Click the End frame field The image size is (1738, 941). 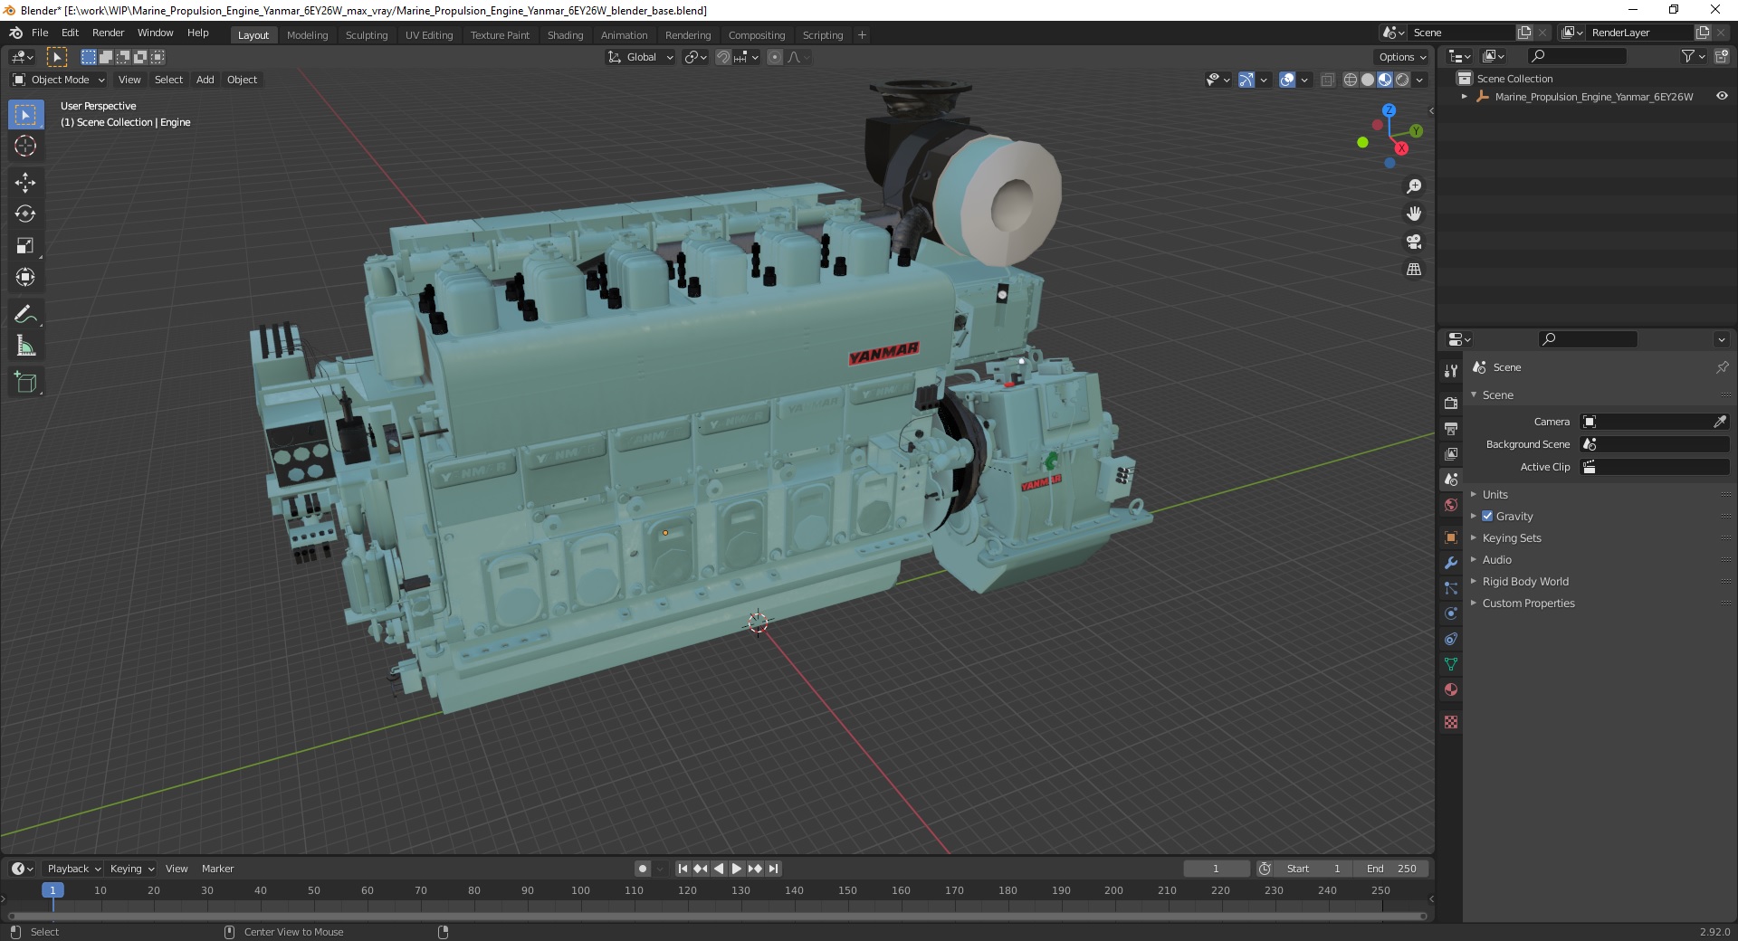[x=1392, y=869]
